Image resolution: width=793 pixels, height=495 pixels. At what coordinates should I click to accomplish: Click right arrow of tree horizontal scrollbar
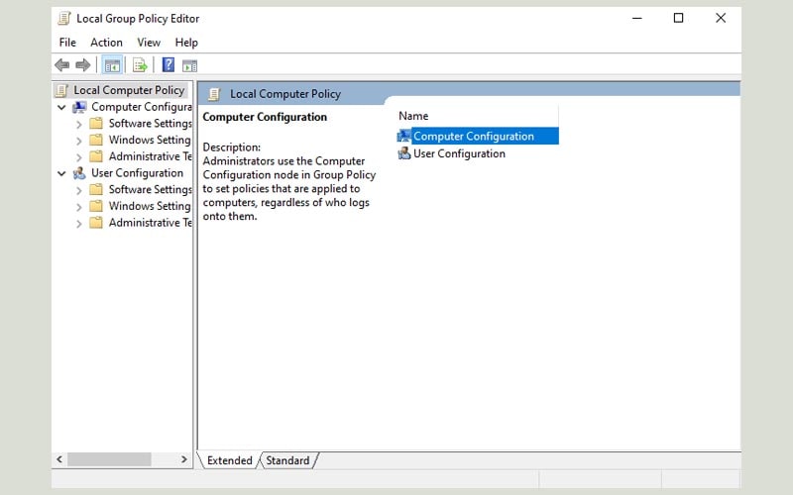coord(184,459)
